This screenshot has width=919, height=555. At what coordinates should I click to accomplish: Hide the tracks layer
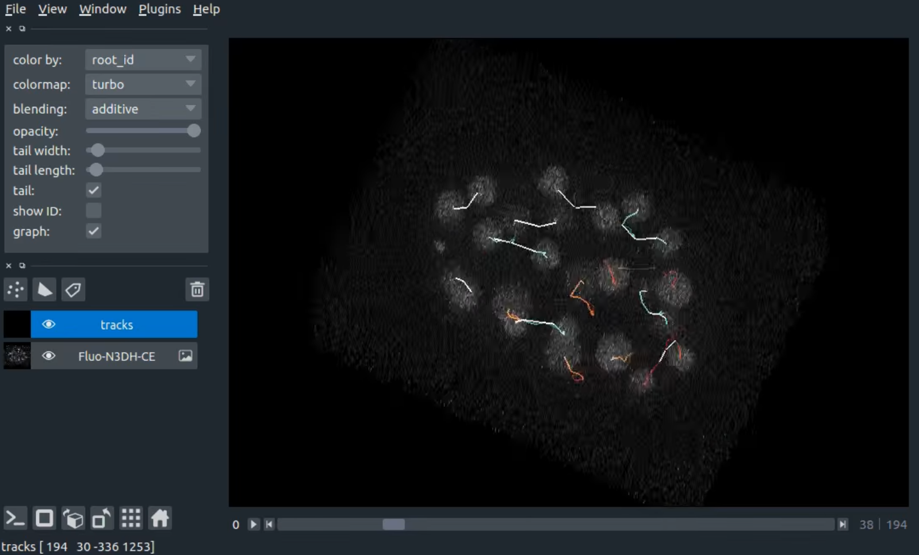coord(49,325)
